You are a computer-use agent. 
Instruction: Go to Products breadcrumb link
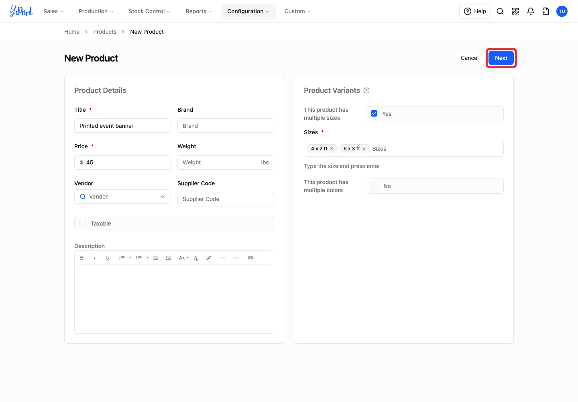105,32
